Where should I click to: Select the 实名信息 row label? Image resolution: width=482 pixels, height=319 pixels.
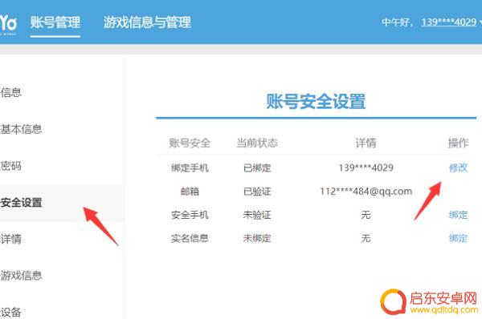[190, 238]
